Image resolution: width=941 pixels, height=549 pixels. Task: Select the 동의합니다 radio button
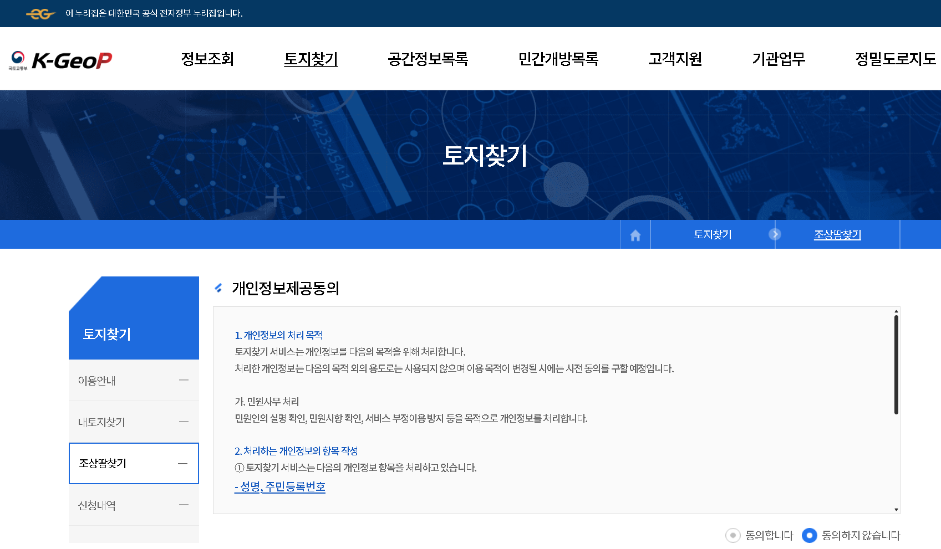point(734,536)
